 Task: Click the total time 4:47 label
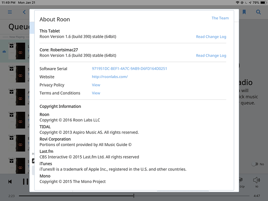tap(257, 196)
